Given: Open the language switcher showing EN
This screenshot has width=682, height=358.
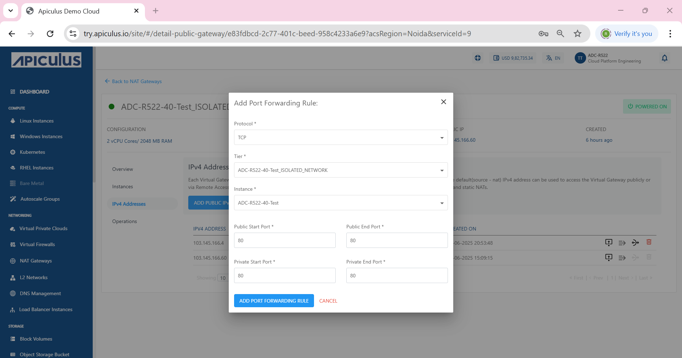Looking at the screenshot, I should click(x=552, y=58).
